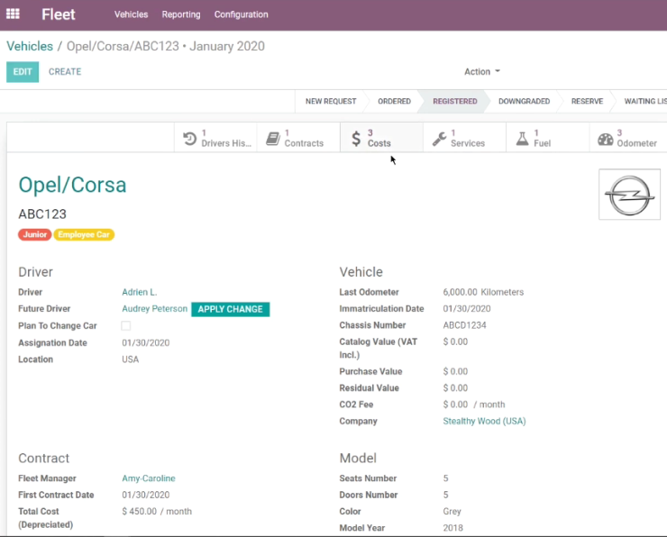The width and height of the screenshot is (667, 537).
Task: Click the CO2 Fee $ 0.00 value
Action: (455, 405)
